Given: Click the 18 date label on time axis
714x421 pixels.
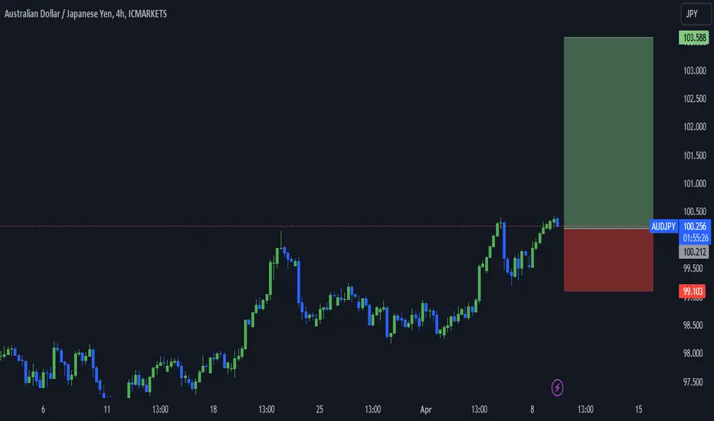Looking at the screenshot, I should click(213, 410).
